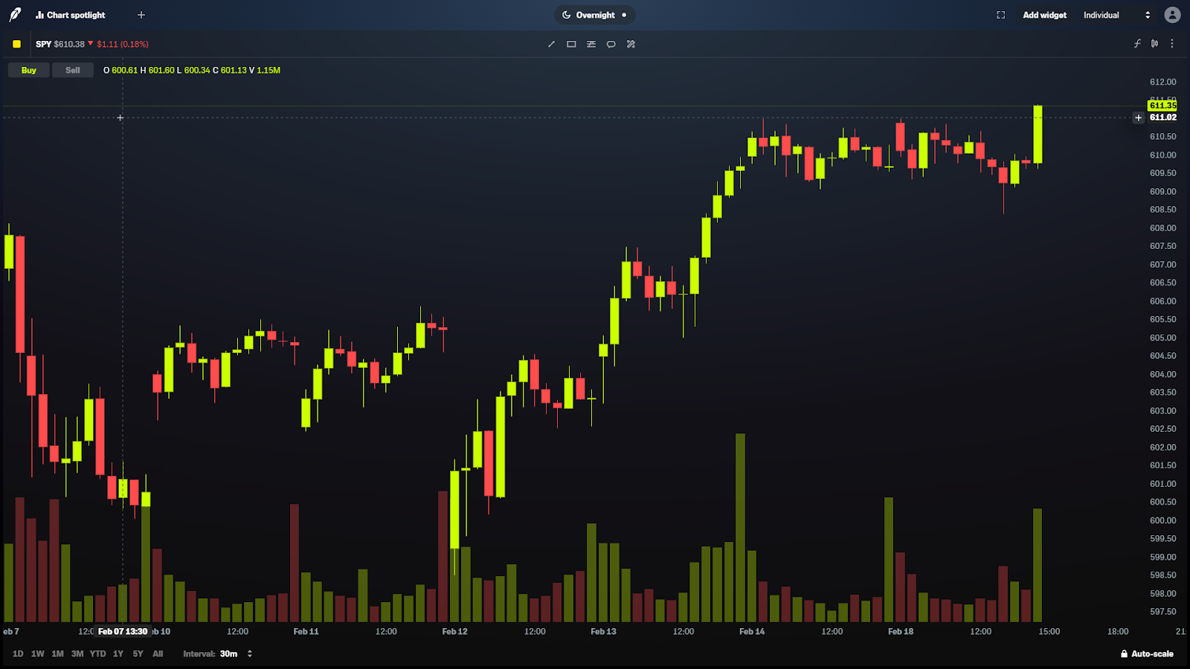Select the All time range
Viewport: 1190px width, 669px height.
[x=158, y=654]
